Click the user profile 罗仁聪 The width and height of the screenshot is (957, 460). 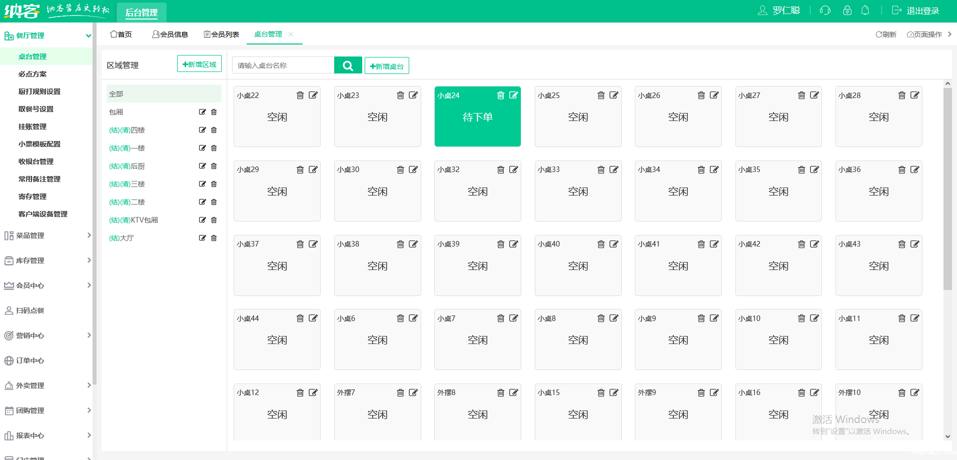(779, 10)
